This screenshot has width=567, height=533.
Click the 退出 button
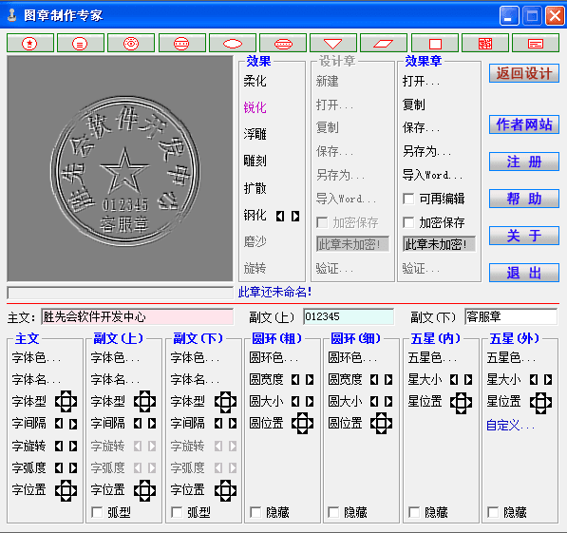(x=524, y=273)
